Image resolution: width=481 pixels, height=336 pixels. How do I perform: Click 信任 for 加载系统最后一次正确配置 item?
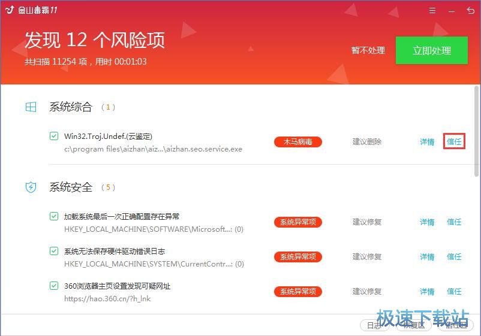[454, 222]
